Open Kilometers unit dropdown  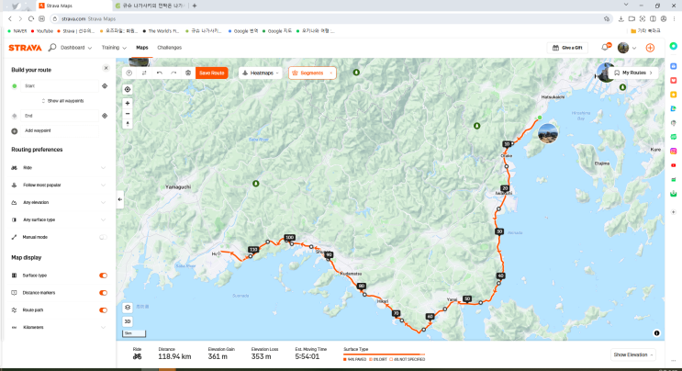(103, 328)
